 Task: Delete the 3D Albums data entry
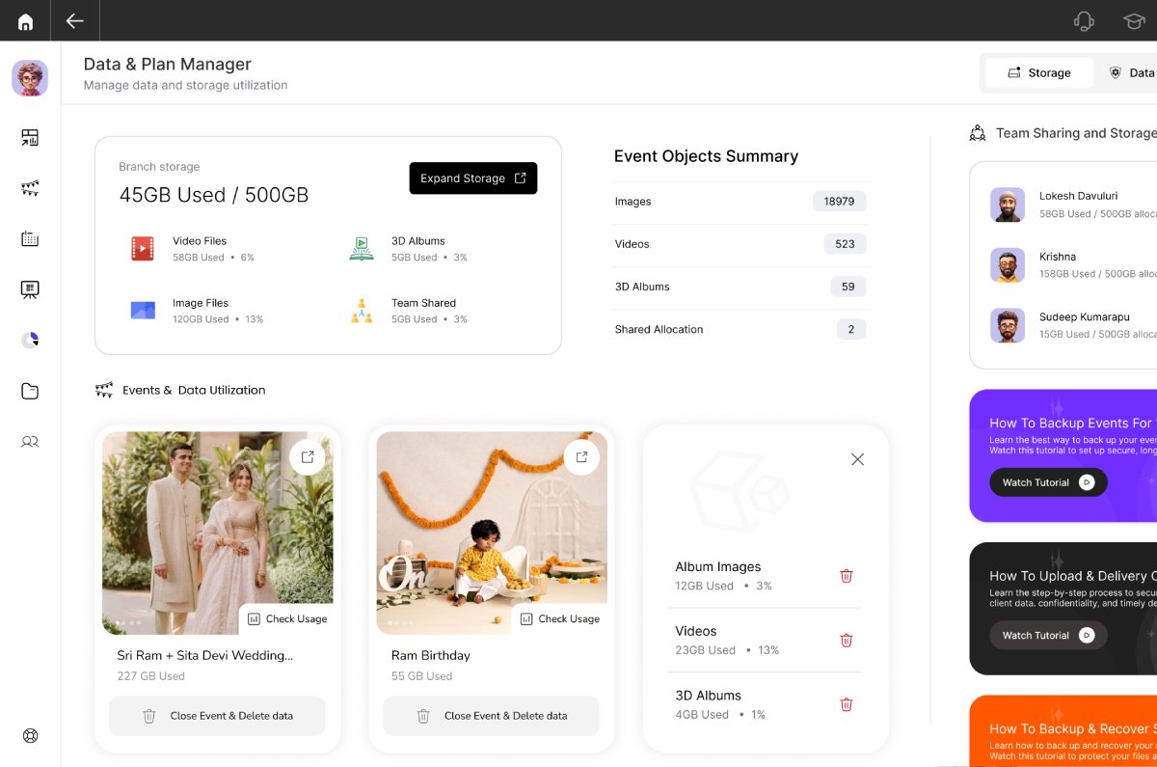[846, 704]
